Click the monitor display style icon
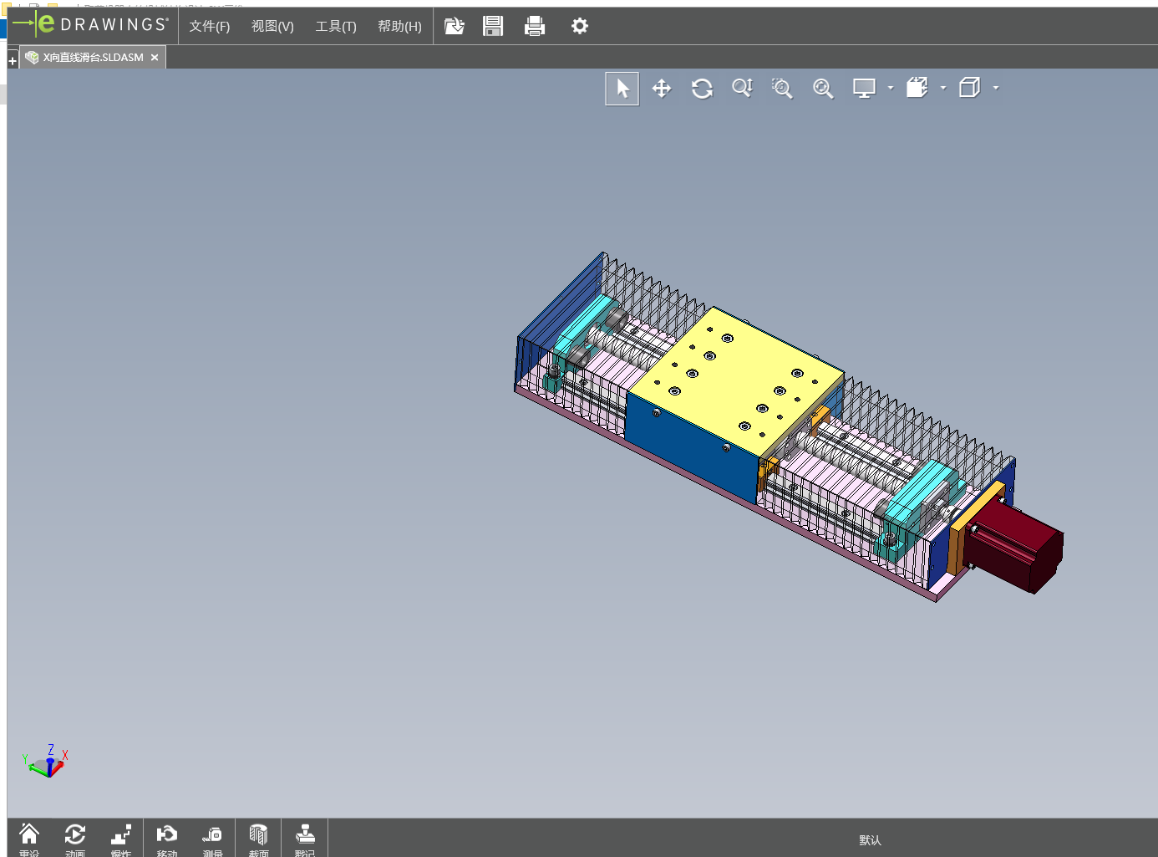Screen dimensions: 1158x857 point(864,88)
